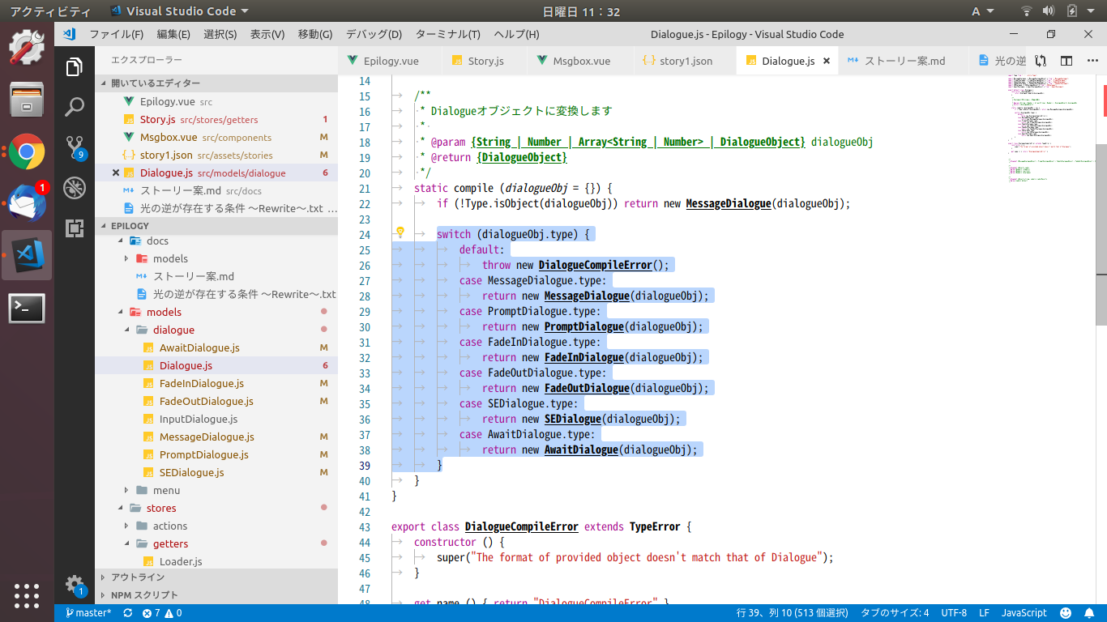The image size is (1107, 622).
Task: Open the Extensions view icon
Action: pos(75,228)
